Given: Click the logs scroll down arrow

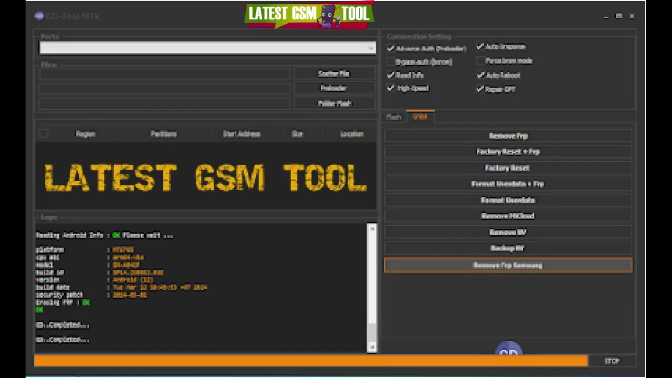Looking at the screenshot, I should tap(372, 347).
